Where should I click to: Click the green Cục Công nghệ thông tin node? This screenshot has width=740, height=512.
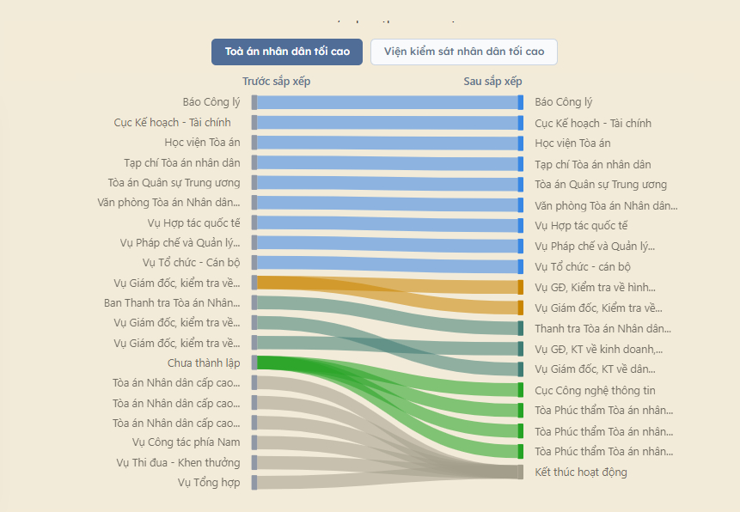(x=521, y=390)
